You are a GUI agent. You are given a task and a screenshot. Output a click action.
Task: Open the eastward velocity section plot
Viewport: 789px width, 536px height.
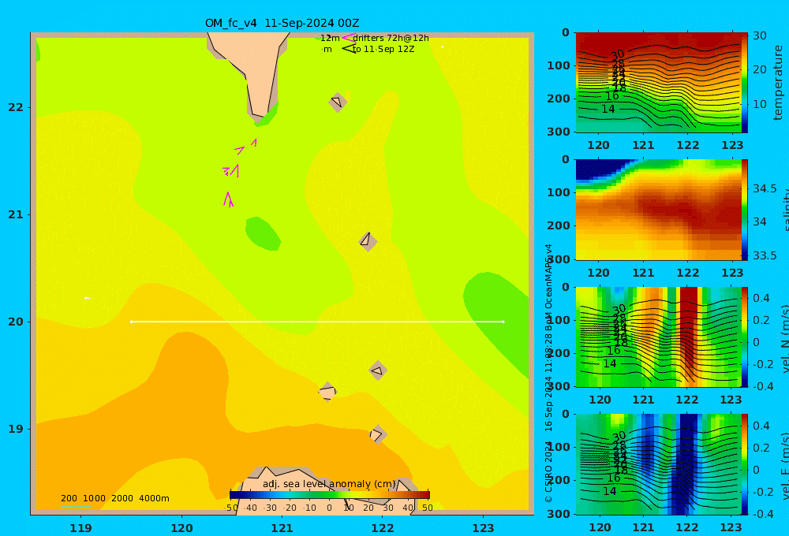[x=658, y=464]
